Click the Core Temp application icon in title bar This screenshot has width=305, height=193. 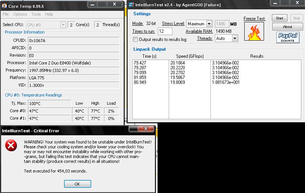click(4, 6)
